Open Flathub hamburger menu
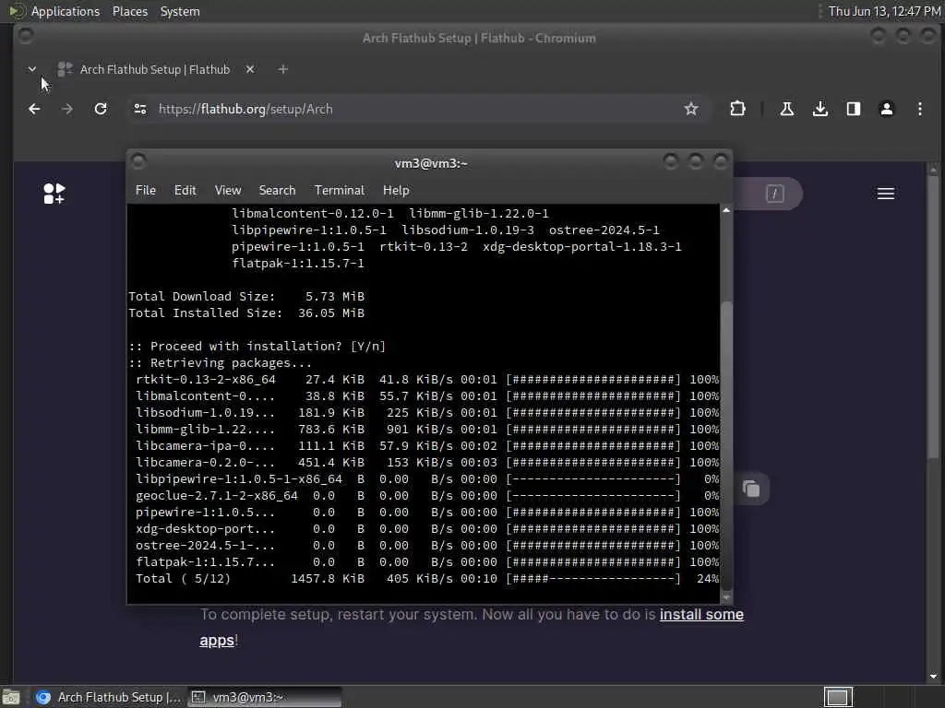The width and height of the screenshot is (945, 708). 885,194
